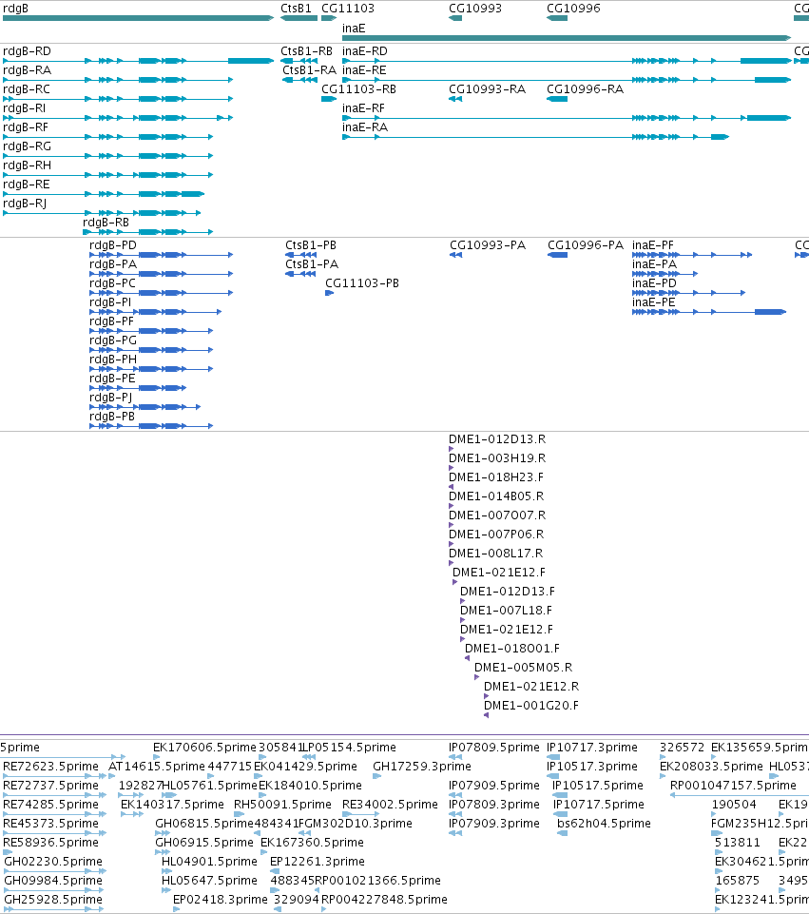809x914 pixels.
Task: Click BAC end DME1-008L17.R
Action: click(495, 554)
